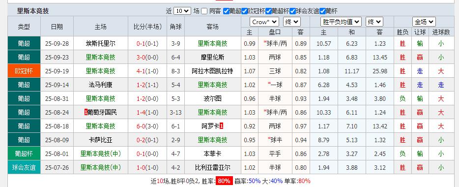Click the red 80% win rate badge
The width and height of the screenshot is (459, 187).
tap(224, 181)
